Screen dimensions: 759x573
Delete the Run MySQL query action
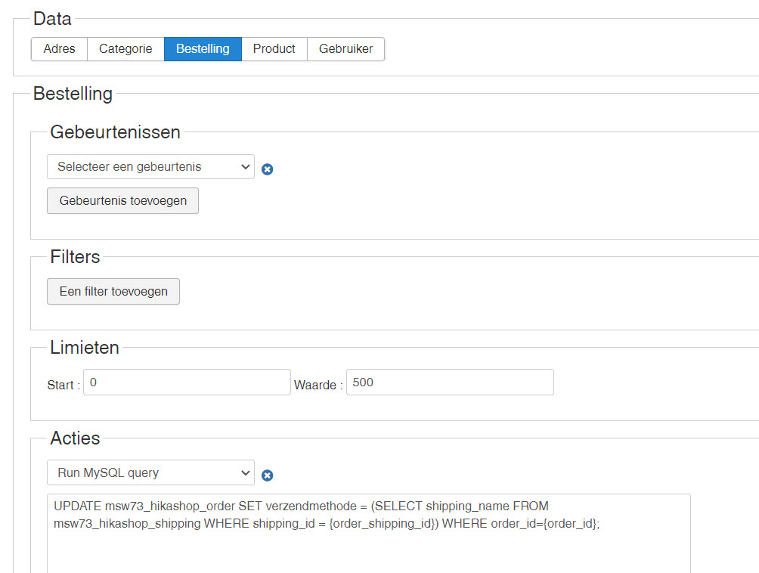[267, 475]
